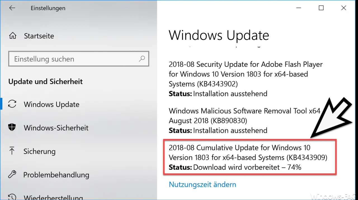Click the Sicherung upload arrow icon

[12, 151]
